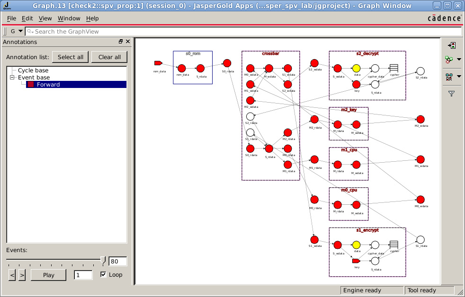Viewport: 465px width, 297px height.
Task: Open the Window menu
Action: pos(69,18)
